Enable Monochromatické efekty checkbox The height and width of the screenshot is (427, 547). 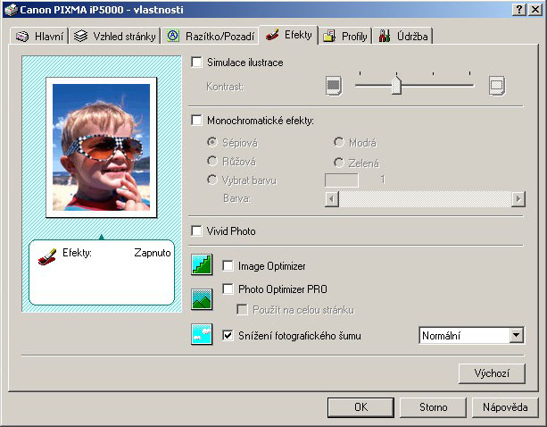tap(197, 120)
